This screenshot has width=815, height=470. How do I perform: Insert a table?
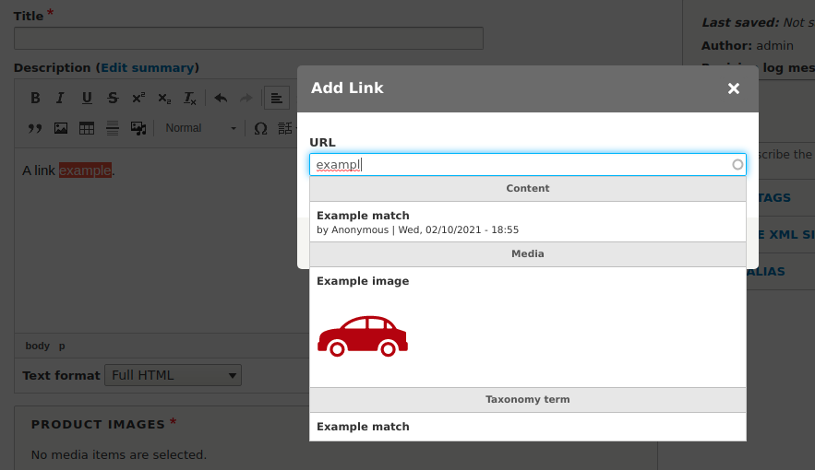pos(86,128)
